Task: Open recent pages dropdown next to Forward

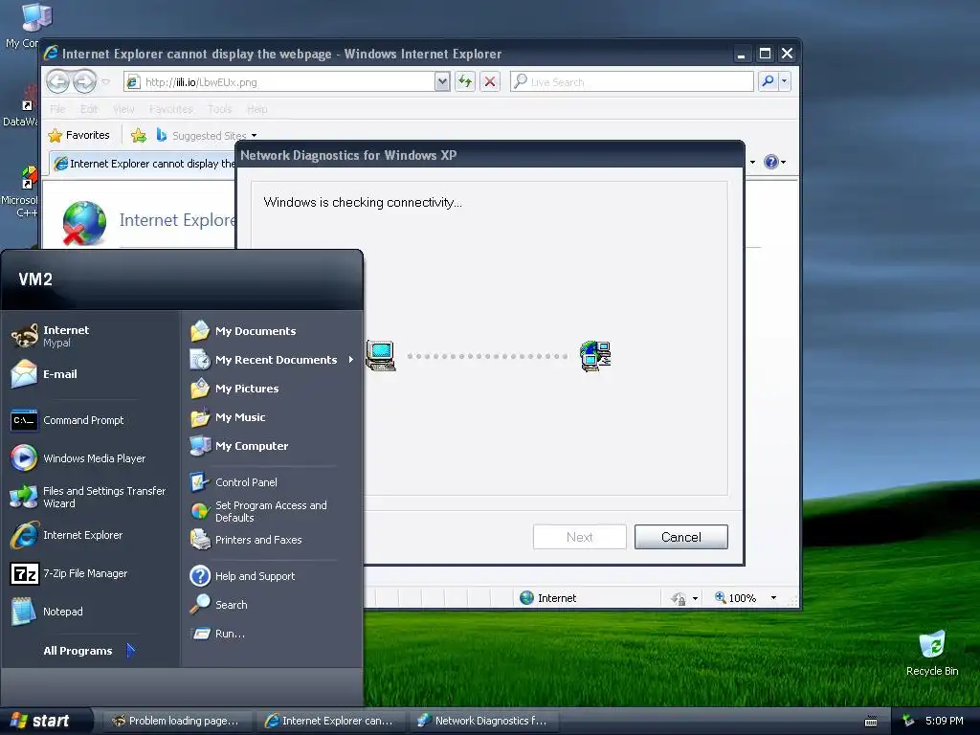Action: (x=105, y=82)
